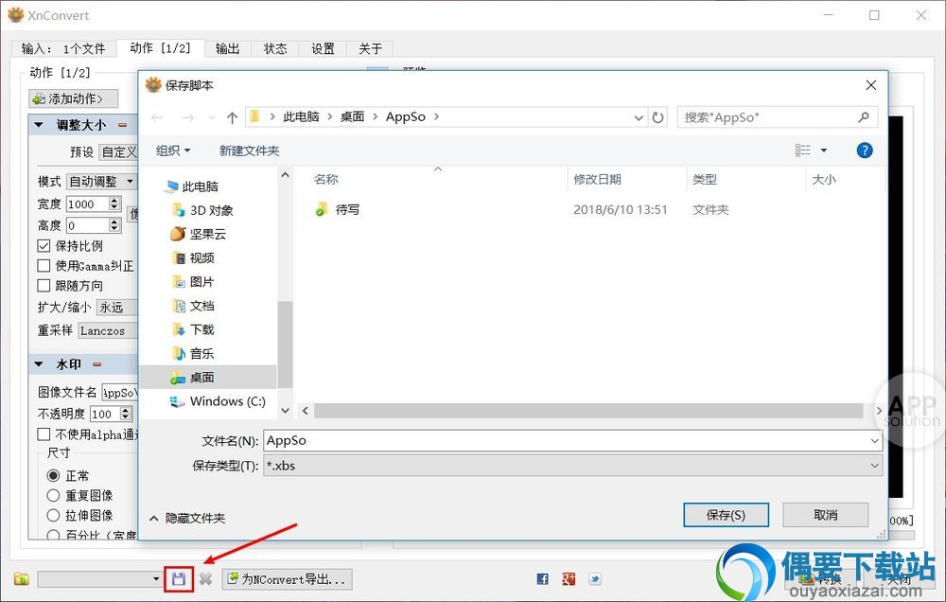Click the 为NConvert导出 button
Viewport: 946px width, 602px height.
pyautogui.click(x=288, y=579)
